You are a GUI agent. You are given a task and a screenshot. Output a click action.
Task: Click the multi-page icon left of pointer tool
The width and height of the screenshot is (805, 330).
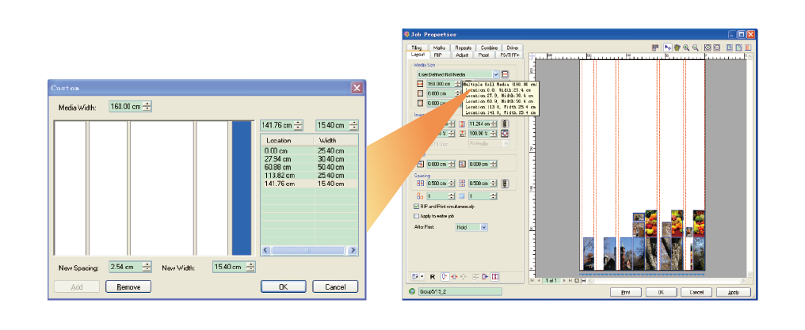coord(655,47)
